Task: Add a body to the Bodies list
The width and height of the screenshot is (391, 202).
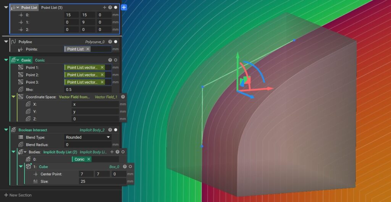Action: click(x=112, y=152)
